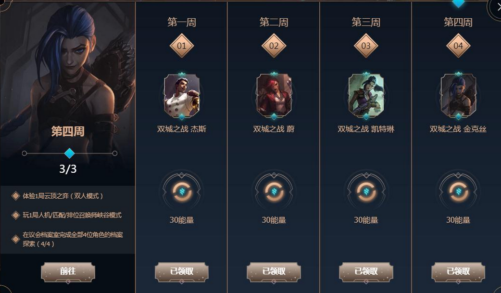Viewport: 501px width, 293px height.
Task: Select the 双城之战 蔚 skin portrait
Action: (274, 96)
